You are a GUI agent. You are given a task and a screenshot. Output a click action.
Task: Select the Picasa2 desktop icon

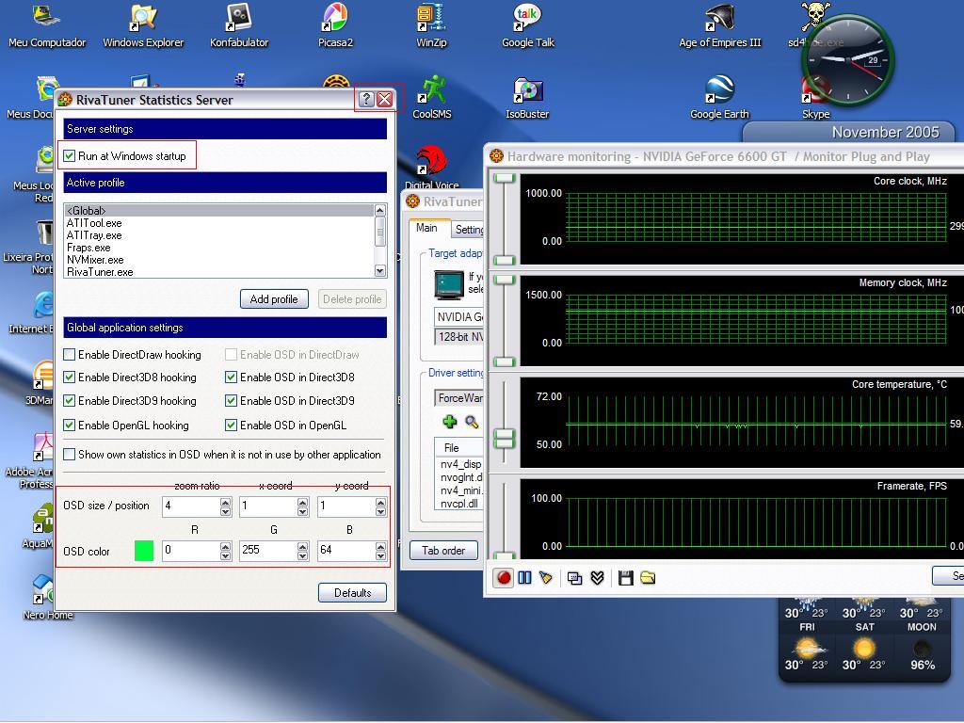[x=335, y=25]
